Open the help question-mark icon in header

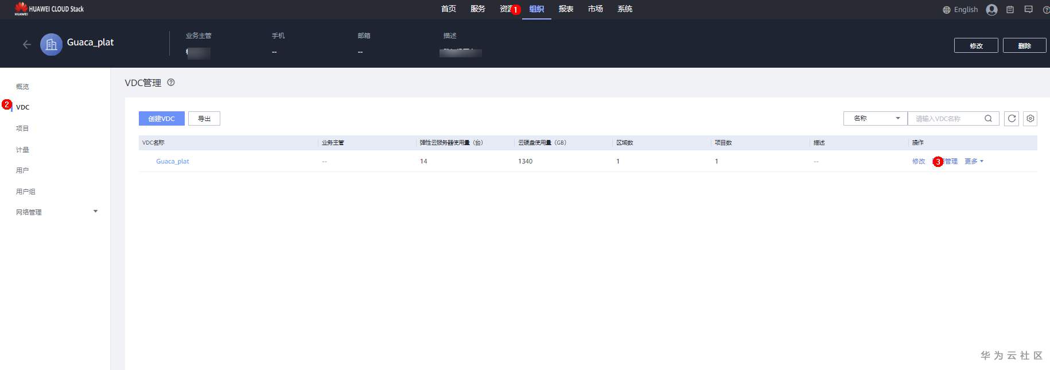tap(1046, 9)
